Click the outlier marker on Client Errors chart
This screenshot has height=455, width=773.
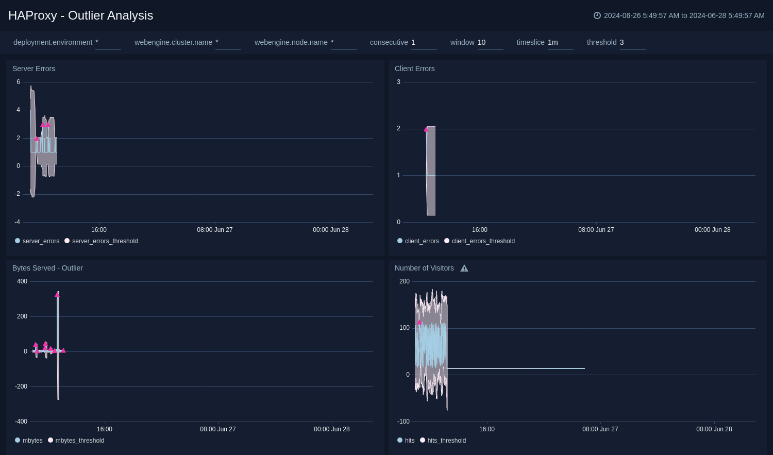[x=426, y=129]
